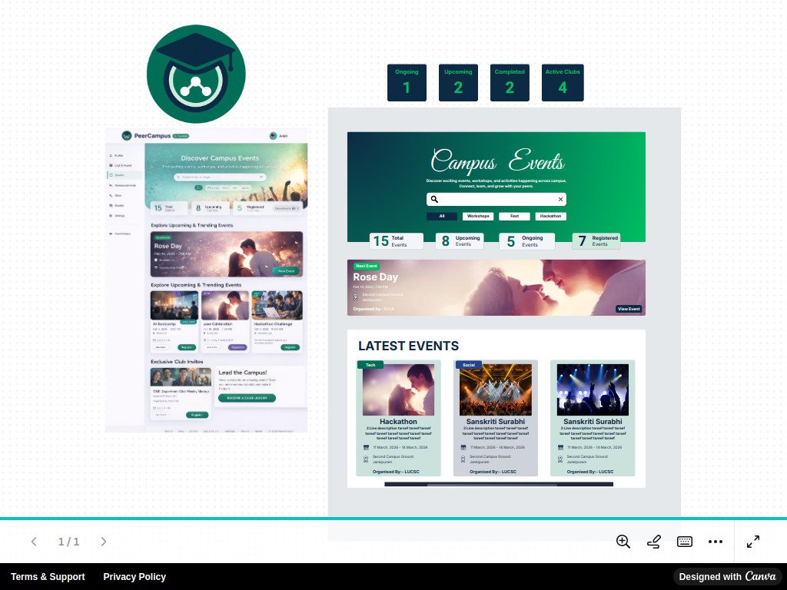
Task: Advance pages with the right chevron
Action: [x=104, y=542]
